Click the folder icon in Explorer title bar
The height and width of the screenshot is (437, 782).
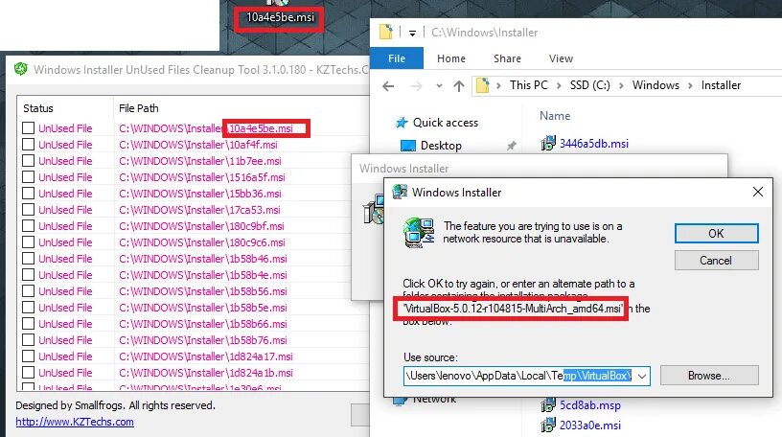(385, 32)
